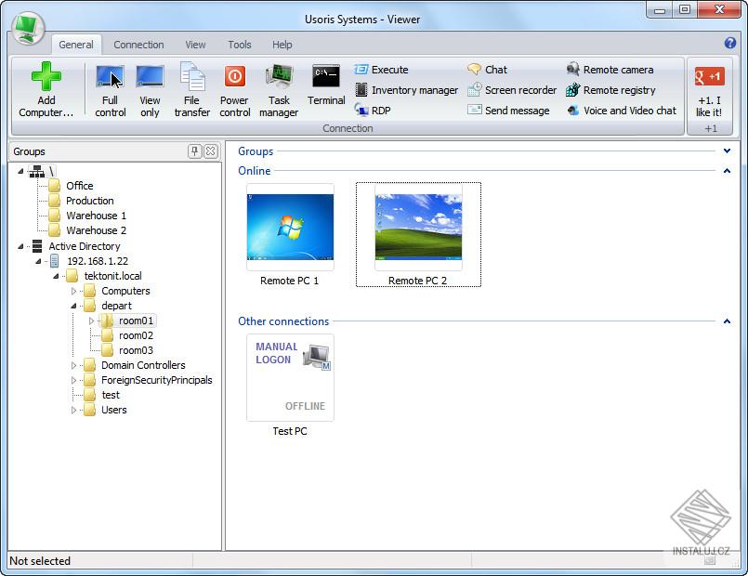Open the Task manager tool
This screenshot has width=748, height=576.
tap(278, 89)
